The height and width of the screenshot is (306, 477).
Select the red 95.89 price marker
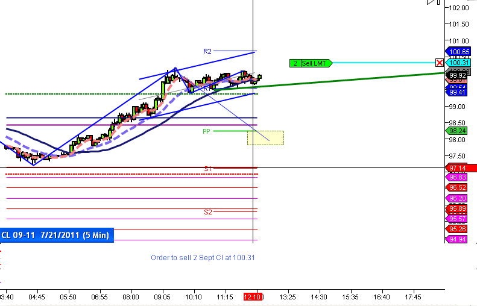point(457,209)
